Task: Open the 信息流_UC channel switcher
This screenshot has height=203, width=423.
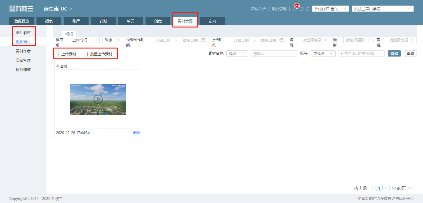Action: (x=58, y=9)
